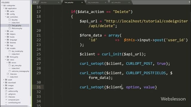Viewport: 191px width, 107px height.
Task: Collapse the application folder
Action: point(4,8)
